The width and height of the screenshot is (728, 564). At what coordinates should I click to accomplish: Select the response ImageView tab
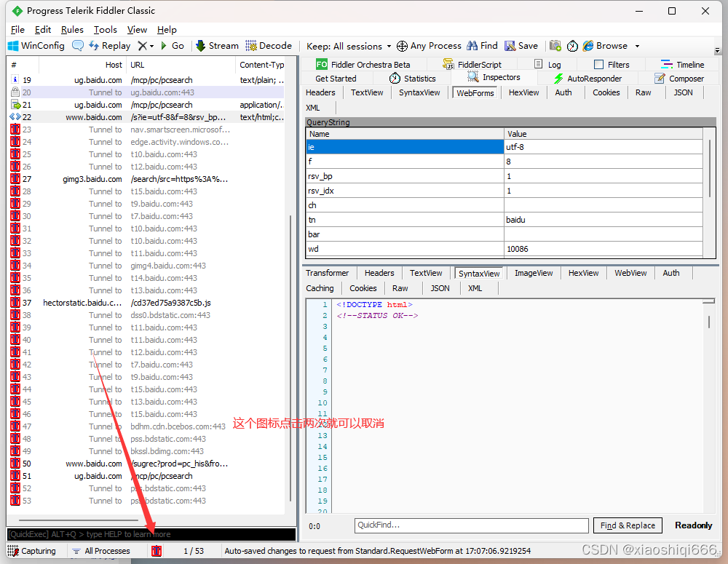coord(534,273)
